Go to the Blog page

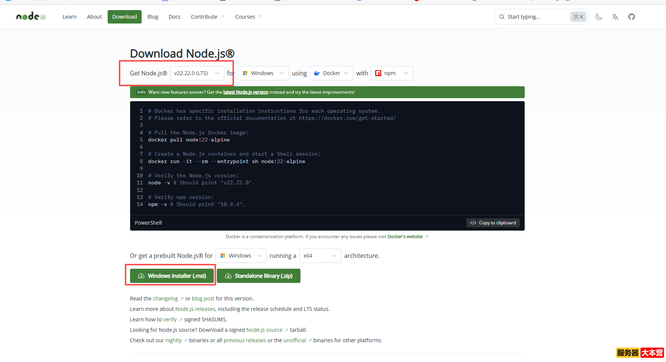[152, 17]
